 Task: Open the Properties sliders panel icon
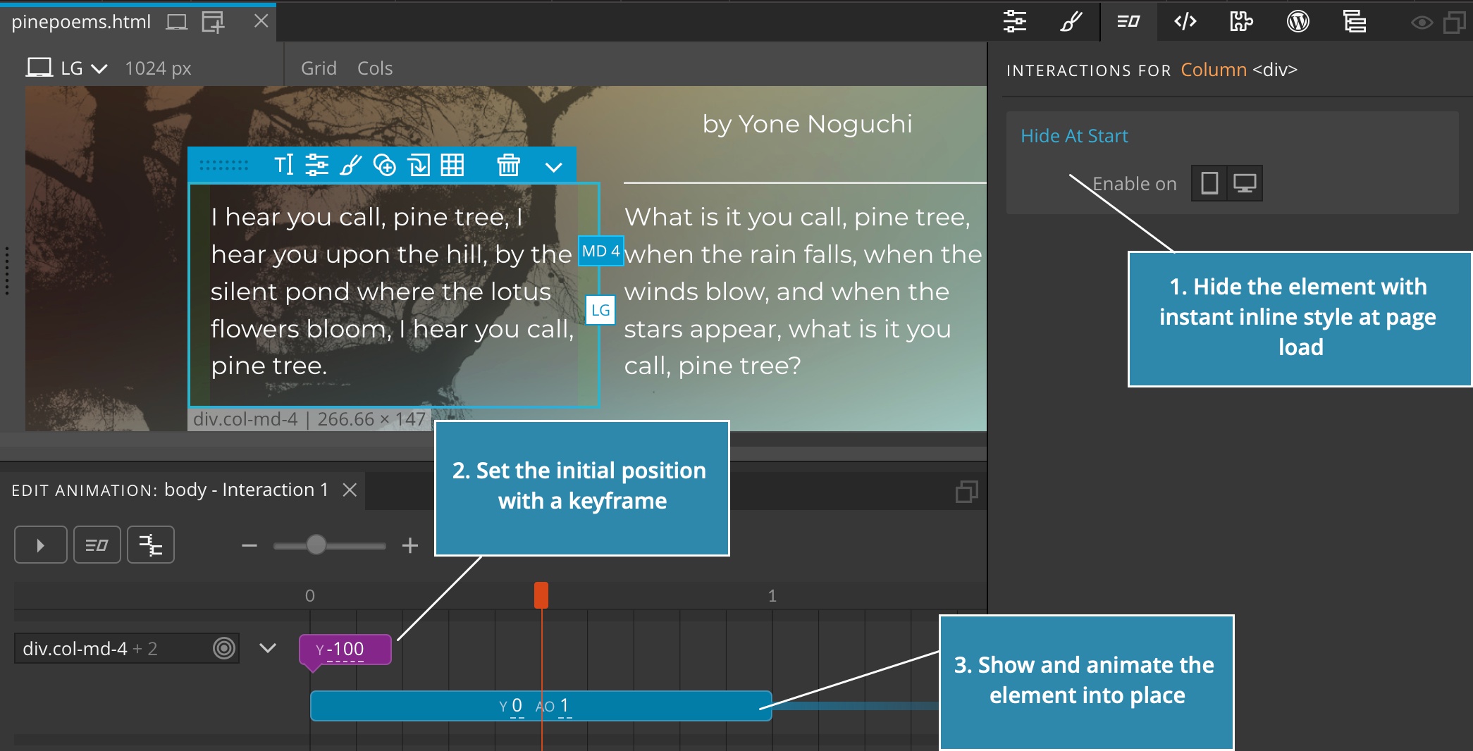pos(1014,22)
